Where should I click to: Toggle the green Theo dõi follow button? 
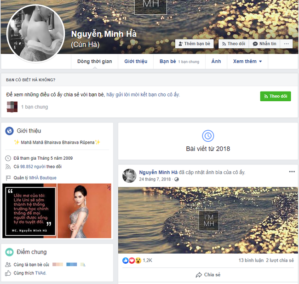click(x=275, y=96)
